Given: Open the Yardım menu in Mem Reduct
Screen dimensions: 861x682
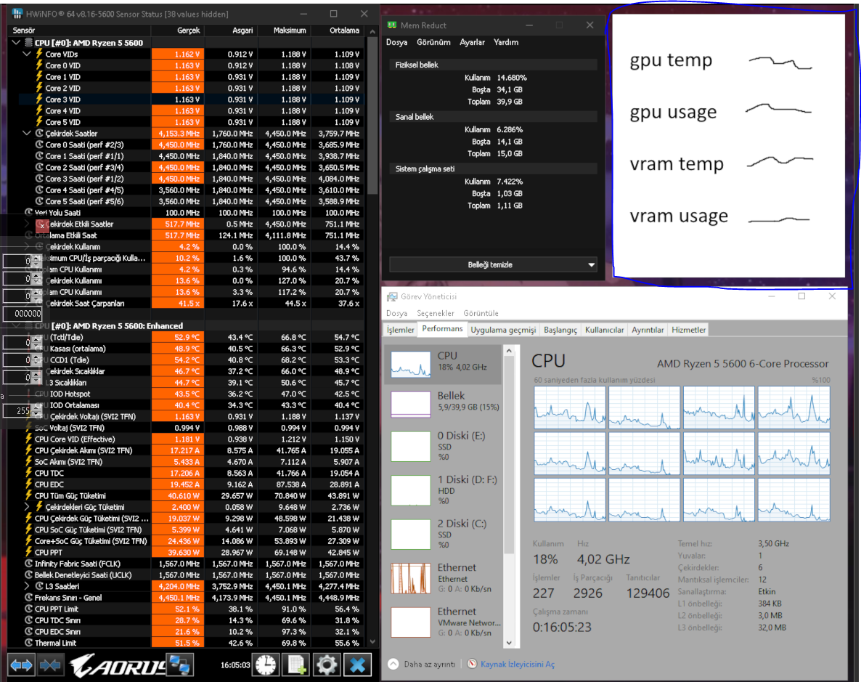Looking at the screenshot, I should click(x=506, y=42).
